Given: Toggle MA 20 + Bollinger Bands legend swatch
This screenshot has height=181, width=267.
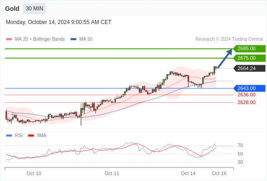Looking at the screenshot, I should click(x=9, y=39).
